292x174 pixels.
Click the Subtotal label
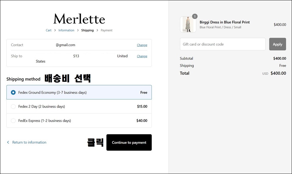[x=186, y=59]
